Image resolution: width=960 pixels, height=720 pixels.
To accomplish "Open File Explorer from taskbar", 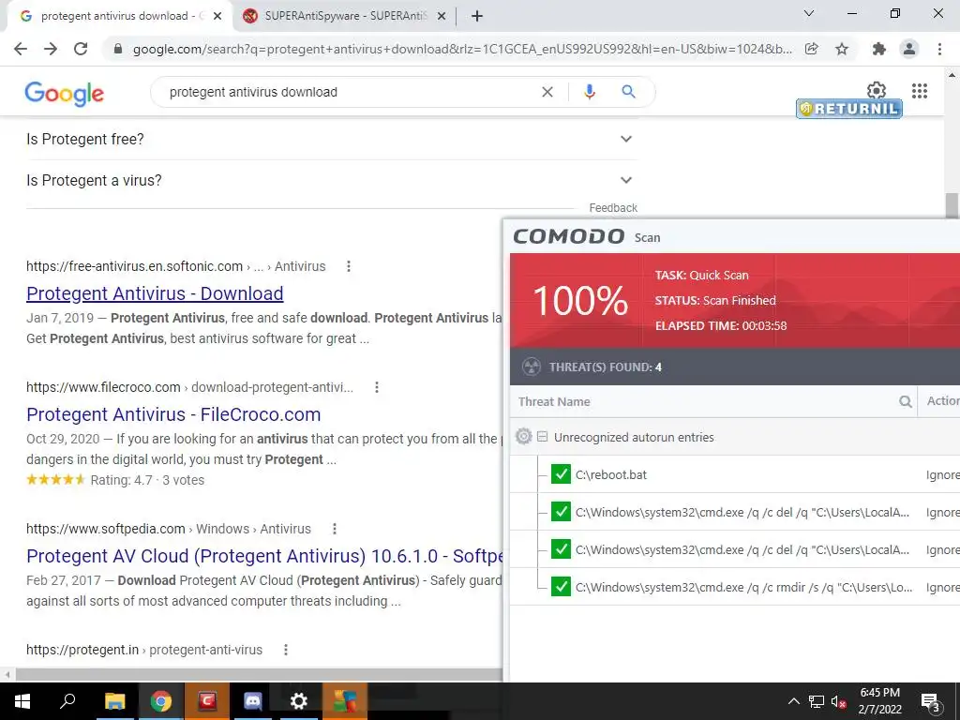I will [114, 701].
